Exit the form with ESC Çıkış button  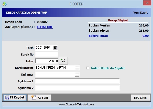point(140,98)
